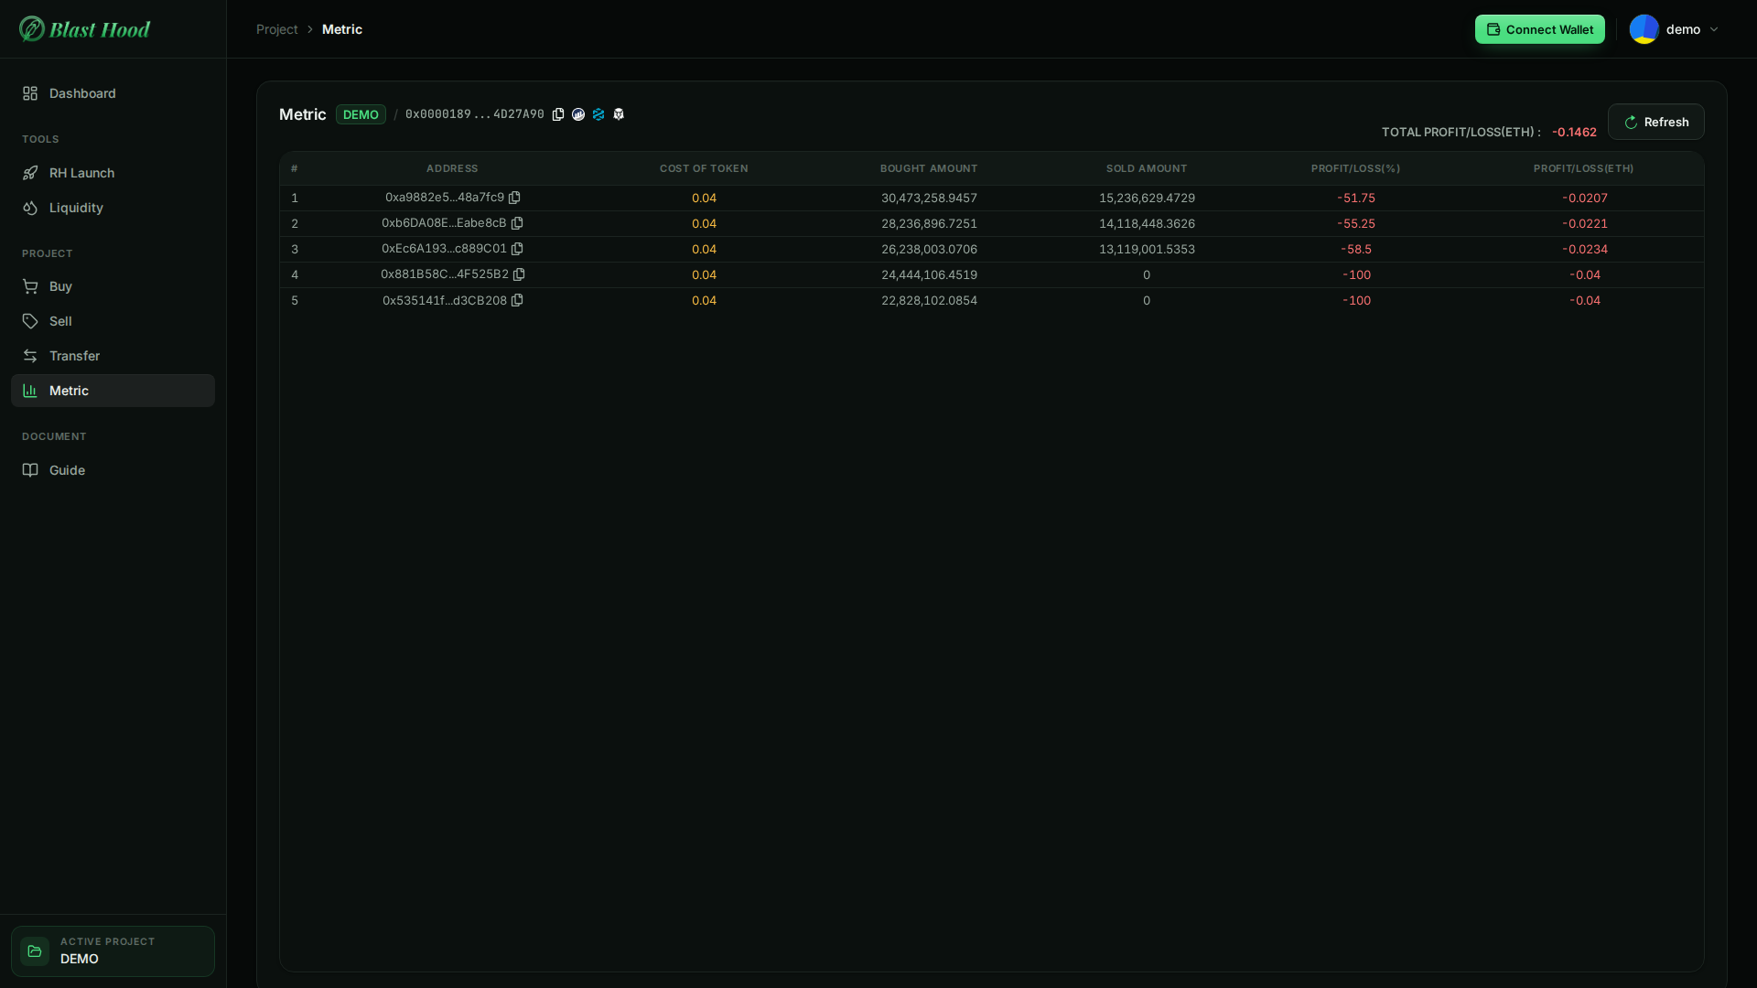Click profit/loss ETH value -0.0234

[1585, 249]
